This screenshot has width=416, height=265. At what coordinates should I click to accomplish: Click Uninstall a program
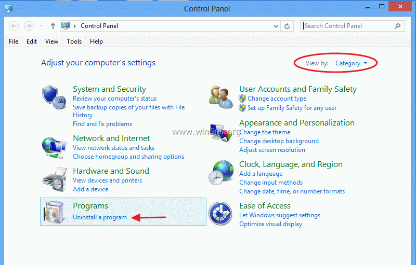100,217
